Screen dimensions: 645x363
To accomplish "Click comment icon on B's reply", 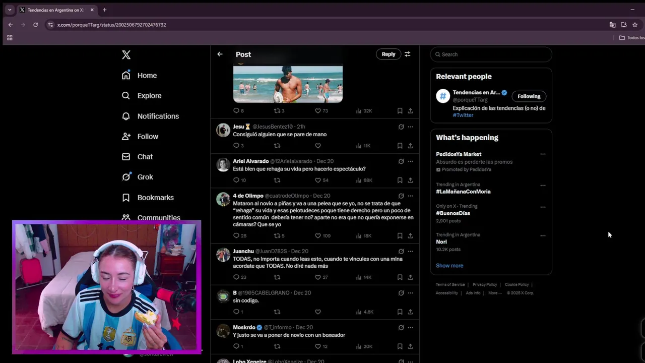I will (236, 312).
